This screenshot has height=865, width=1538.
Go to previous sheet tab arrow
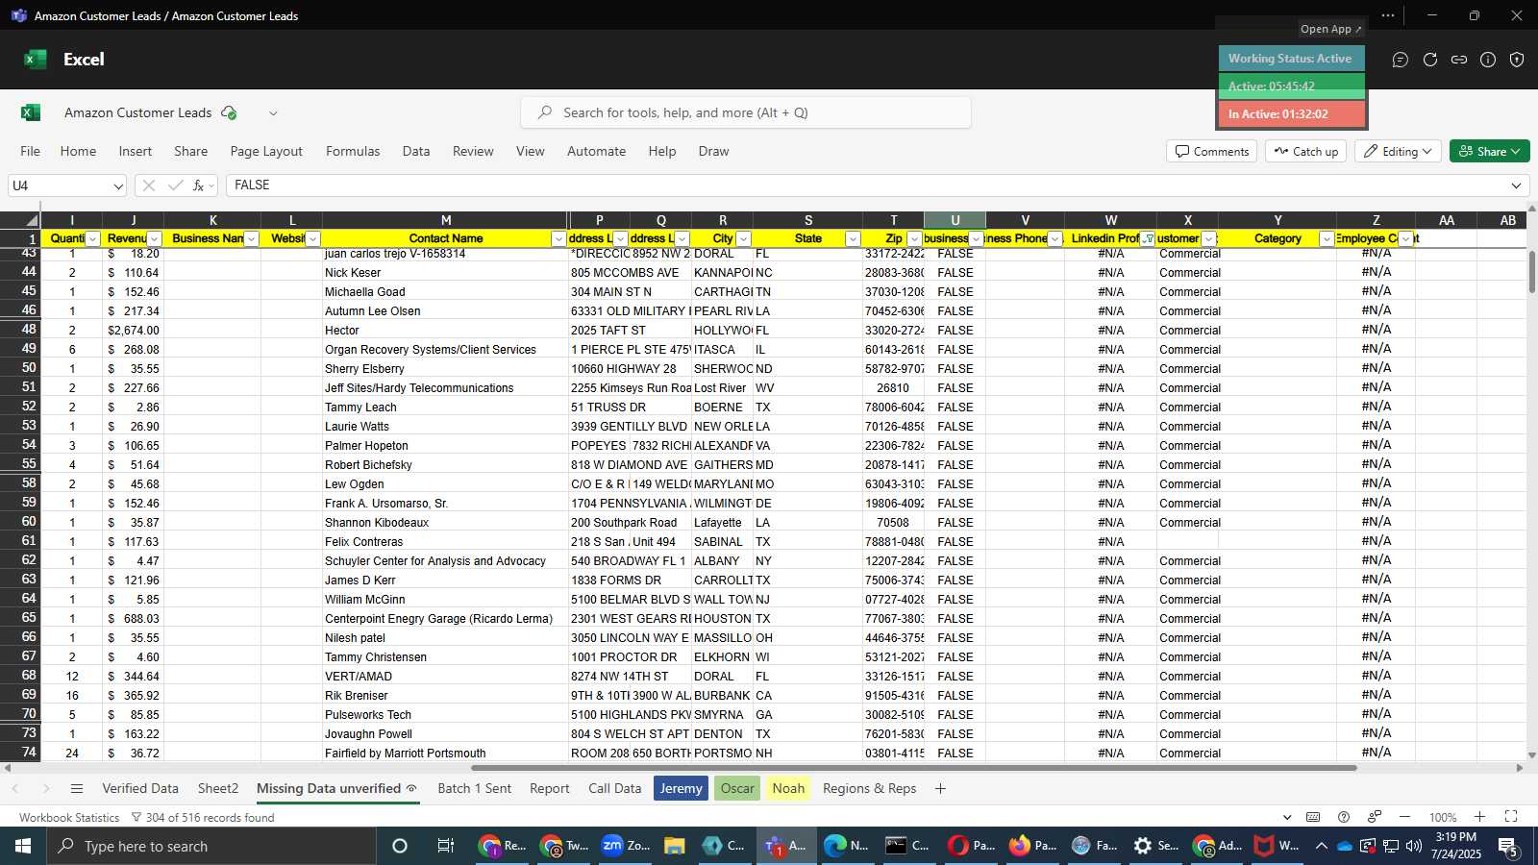[x=15, y=789]
